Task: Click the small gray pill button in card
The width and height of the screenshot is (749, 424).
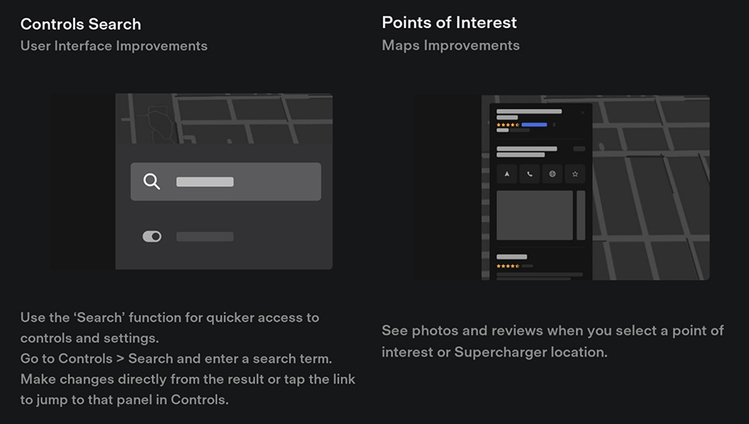Action: pyautogui.click(x=579, y=149)
